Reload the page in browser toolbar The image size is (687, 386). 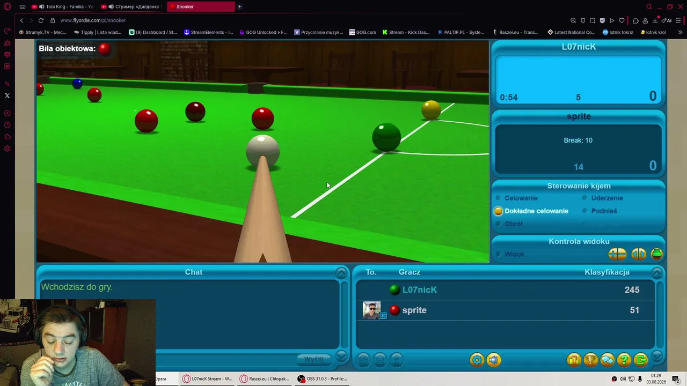pos(41,20)
